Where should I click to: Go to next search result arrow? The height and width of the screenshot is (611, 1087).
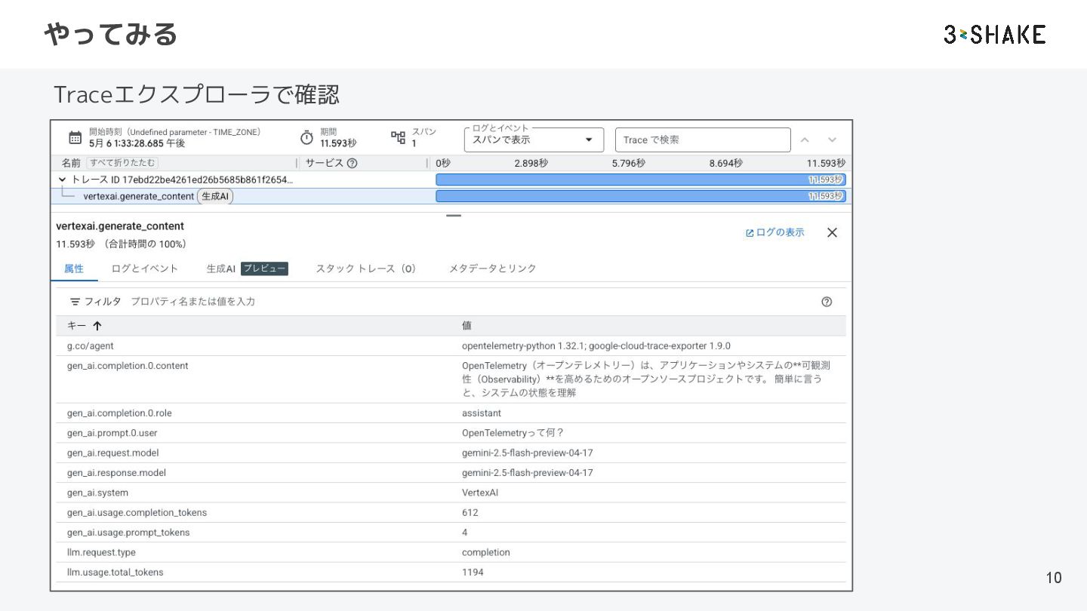click(832, 140)
